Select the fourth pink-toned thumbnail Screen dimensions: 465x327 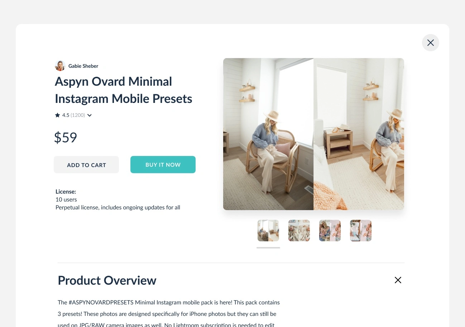coord(361,231)
